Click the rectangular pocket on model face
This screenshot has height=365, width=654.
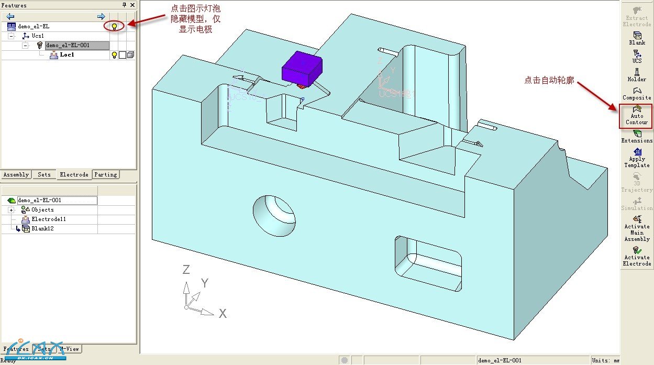click(x=428, y=263)
